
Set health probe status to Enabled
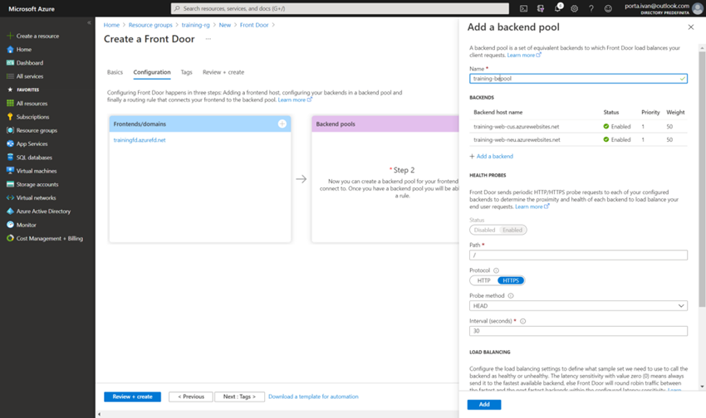click(x=512, y=230)
